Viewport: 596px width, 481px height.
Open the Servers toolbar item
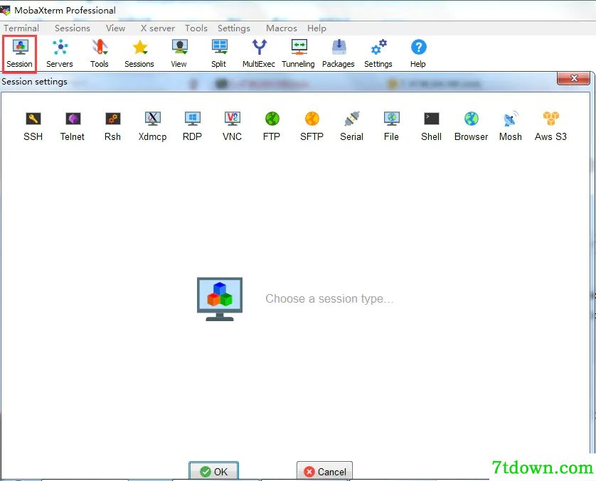click(60, 53)
